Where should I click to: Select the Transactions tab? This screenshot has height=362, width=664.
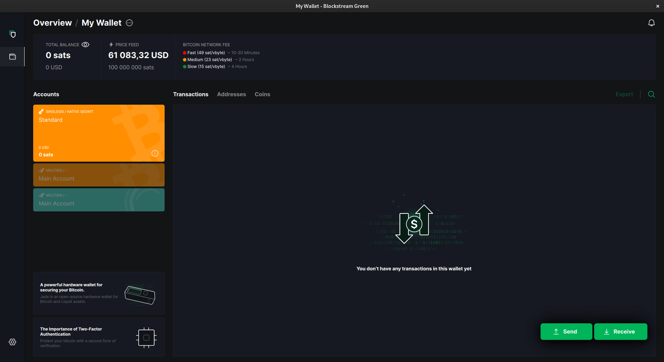[x=191, y=94]
